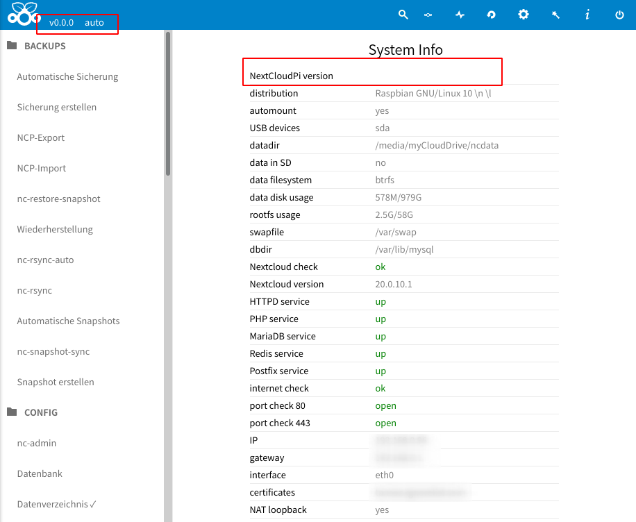Open the CONFIG folder icon in sidebar

[x=11, y=412]
